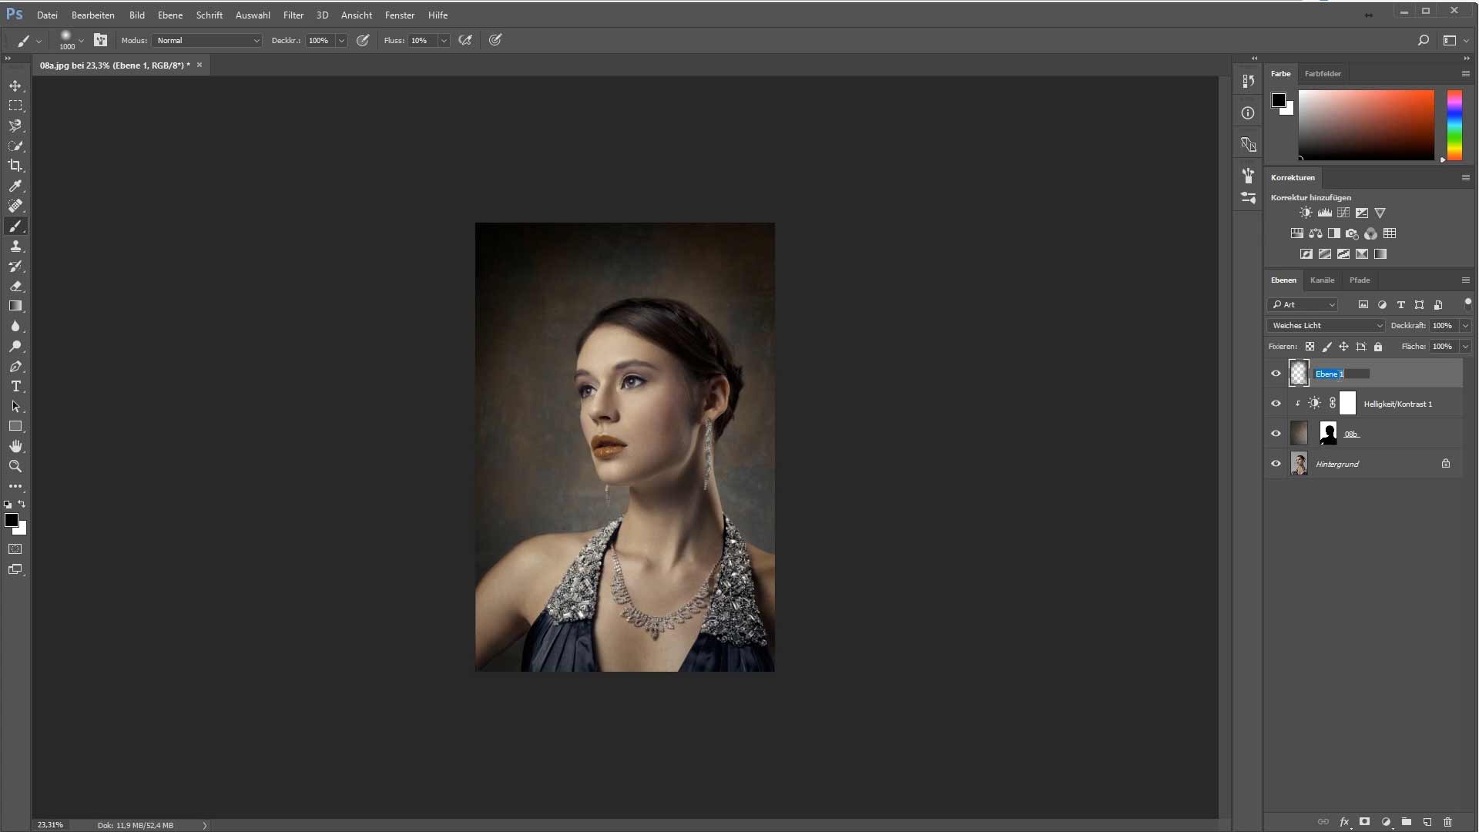Switch to the Kanäle tab
Viewport: 1479px width, 832px height.
point(1322,280)
